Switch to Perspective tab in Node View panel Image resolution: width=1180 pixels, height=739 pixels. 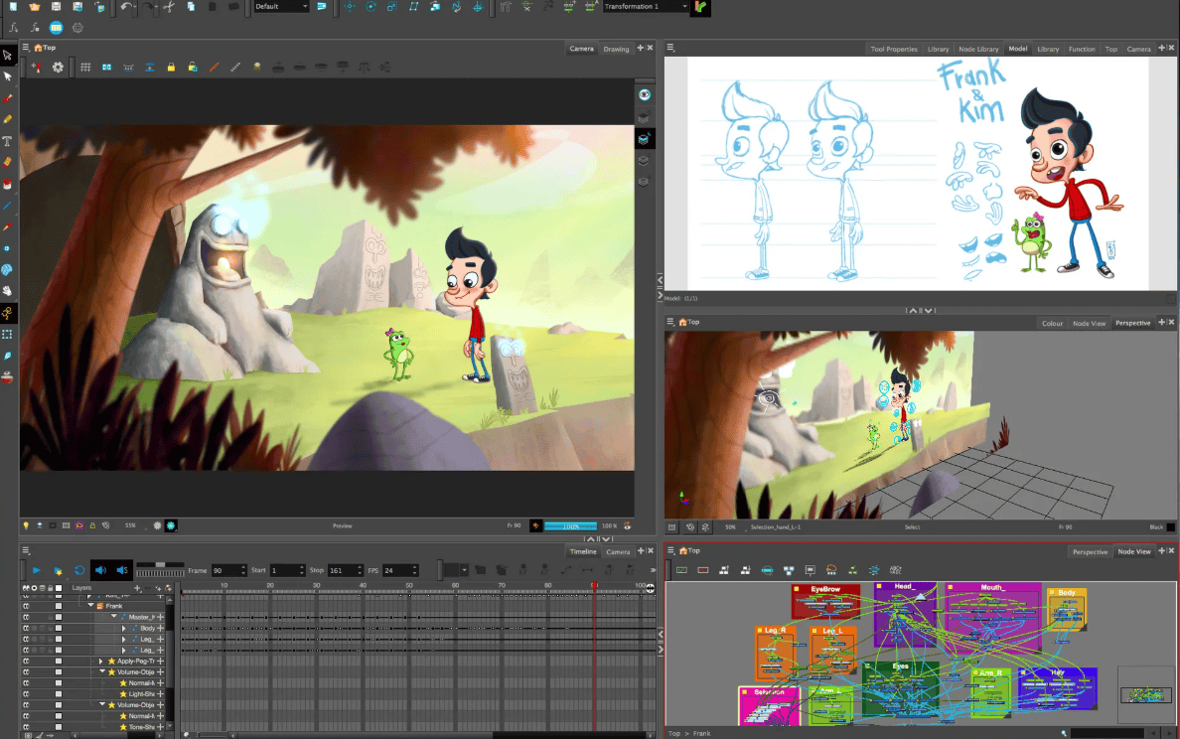pos(1090,551)
